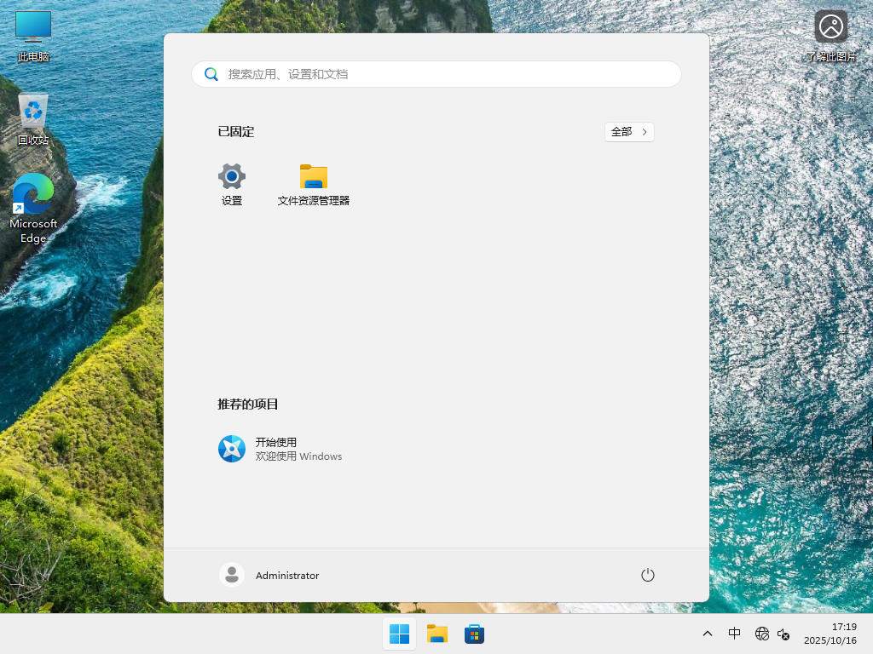Open 回收站 from desktop
Viewport: 873px width, 654px height.
click(x=32, y=117)
